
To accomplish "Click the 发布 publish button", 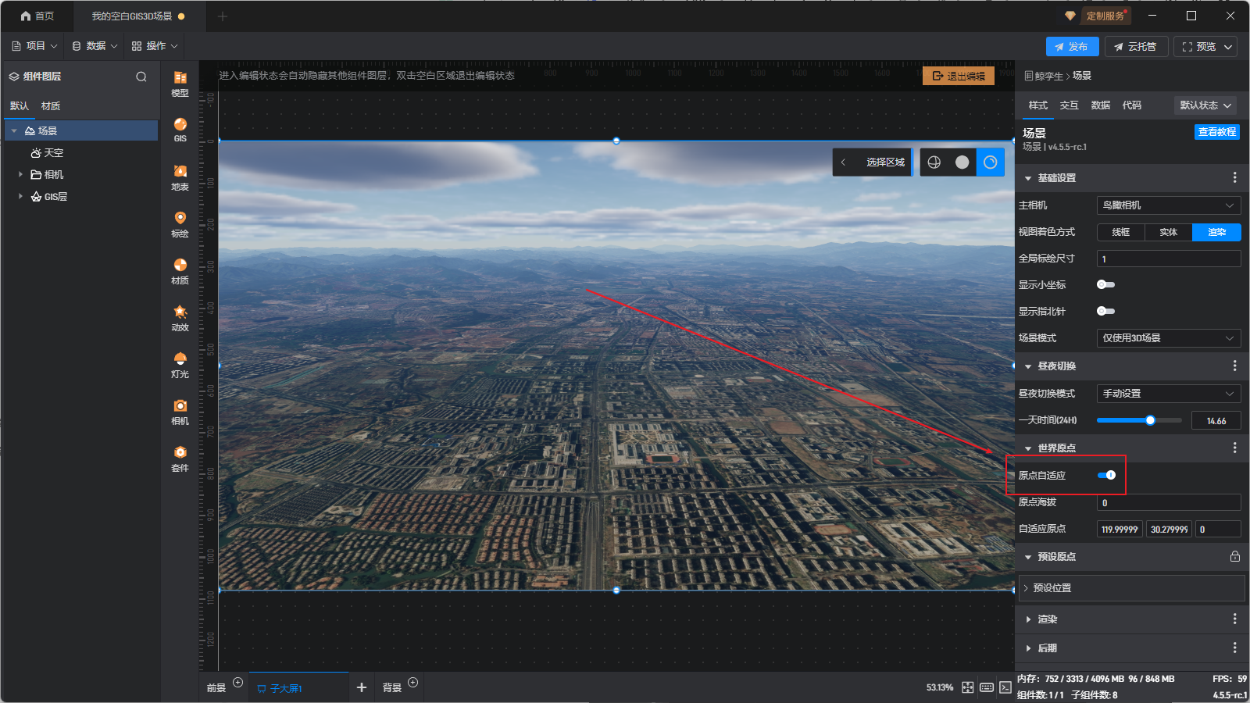I will pos(1072,47).
